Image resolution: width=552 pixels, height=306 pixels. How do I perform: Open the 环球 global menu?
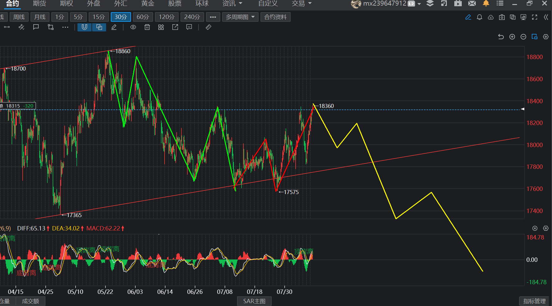[202, 3]
